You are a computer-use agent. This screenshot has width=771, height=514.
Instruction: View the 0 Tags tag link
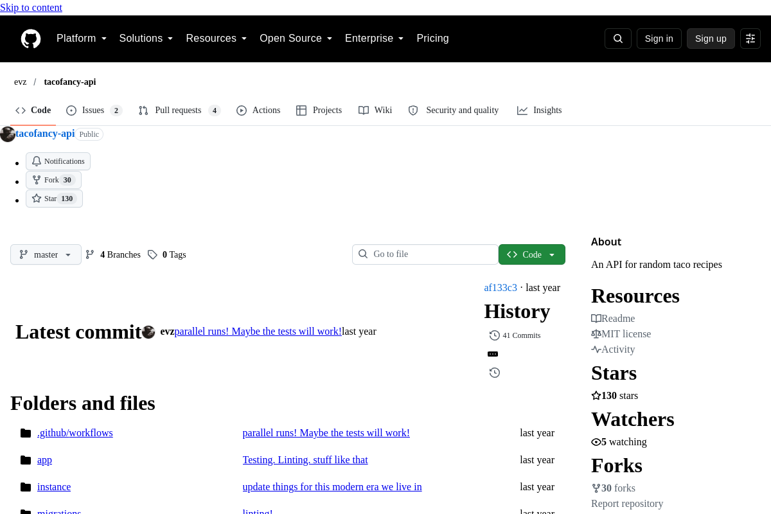(x=166, y=254)
